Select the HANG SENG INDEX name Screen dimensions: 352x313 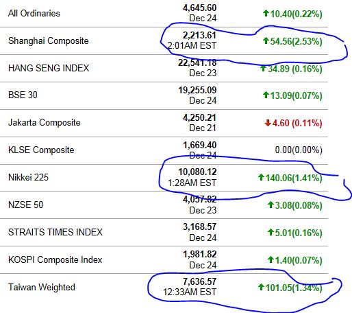tap(49, 68)
